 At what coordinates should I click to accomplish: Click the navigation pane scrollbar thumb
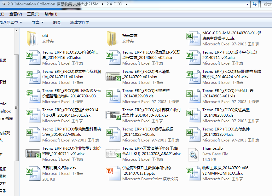pyautogui.click(x=16, y=108)
